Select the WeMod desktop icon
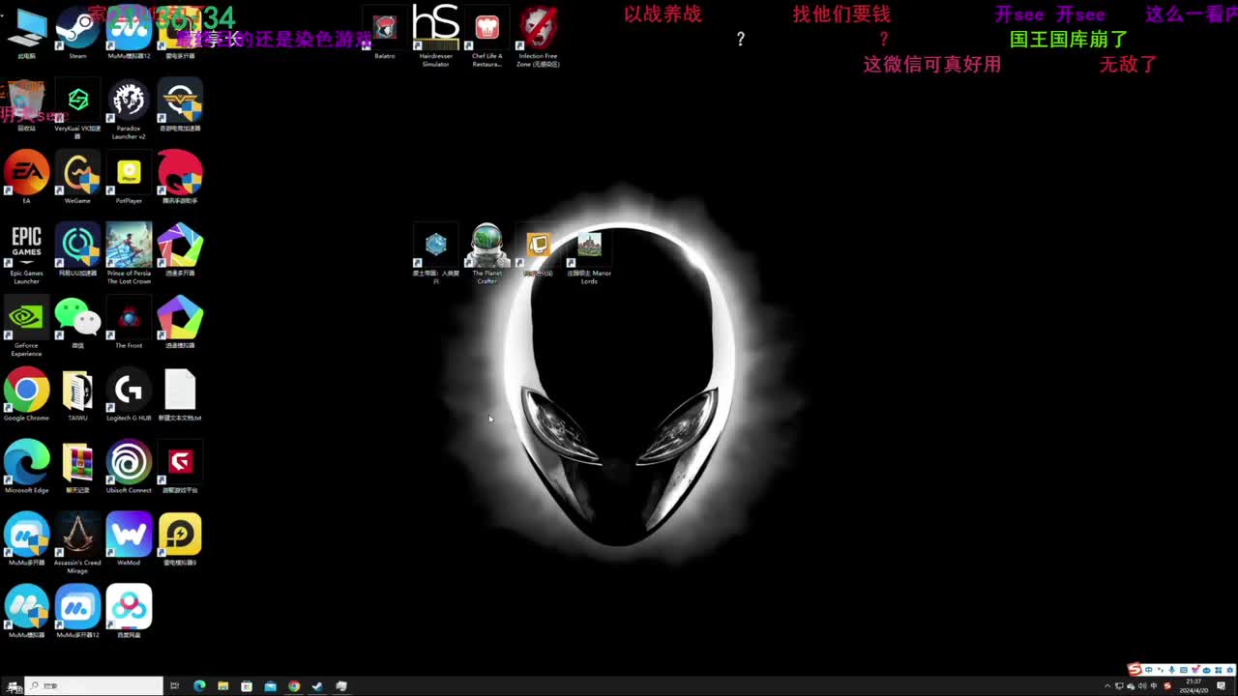 [x=129, y=539]
